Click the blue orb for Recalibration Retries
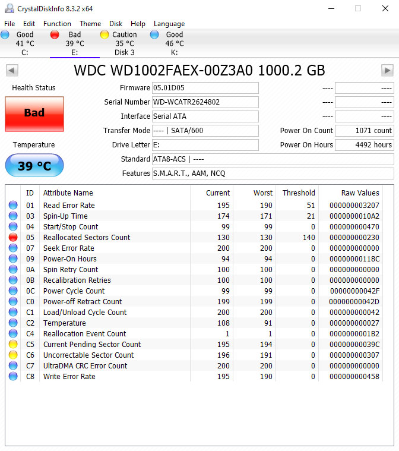The height and width of the screenshot is (451, 399). (13, 280)
